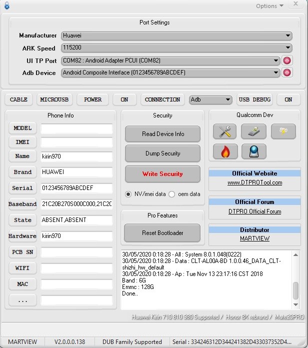Viewport: 308px width, 348px height.
Task: Click the ellipsis button in Phone Info
Action: pos(22,300)
